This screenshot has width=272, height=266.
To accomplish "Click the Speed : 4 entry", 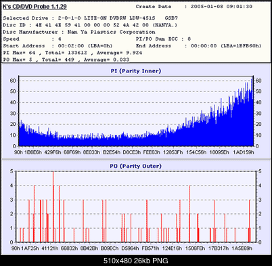I will click(32, 39).
